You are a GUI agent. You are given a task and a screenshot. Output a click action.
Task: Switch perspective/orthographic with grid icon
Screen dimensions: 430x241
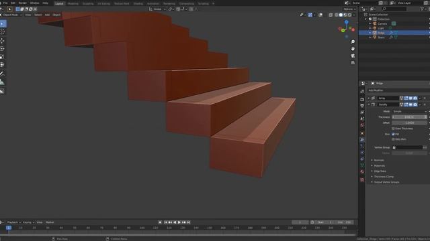pos(353,62)
